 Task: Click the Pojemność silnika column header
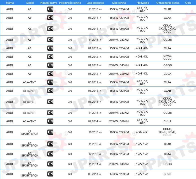[70, 3]
